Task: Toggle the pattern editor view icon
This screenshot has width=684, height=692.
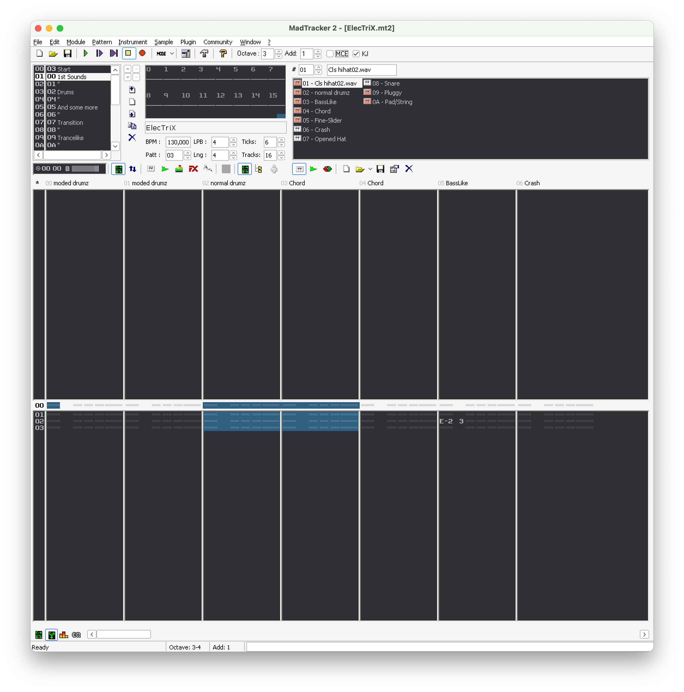Action: coord(119,169)
